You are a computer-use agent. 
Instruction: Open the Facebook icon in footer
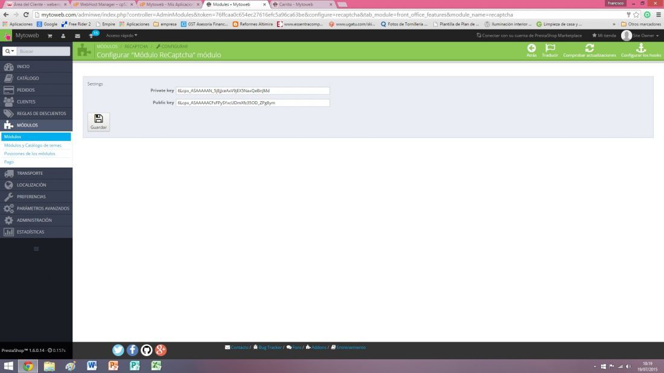point(132,349)
